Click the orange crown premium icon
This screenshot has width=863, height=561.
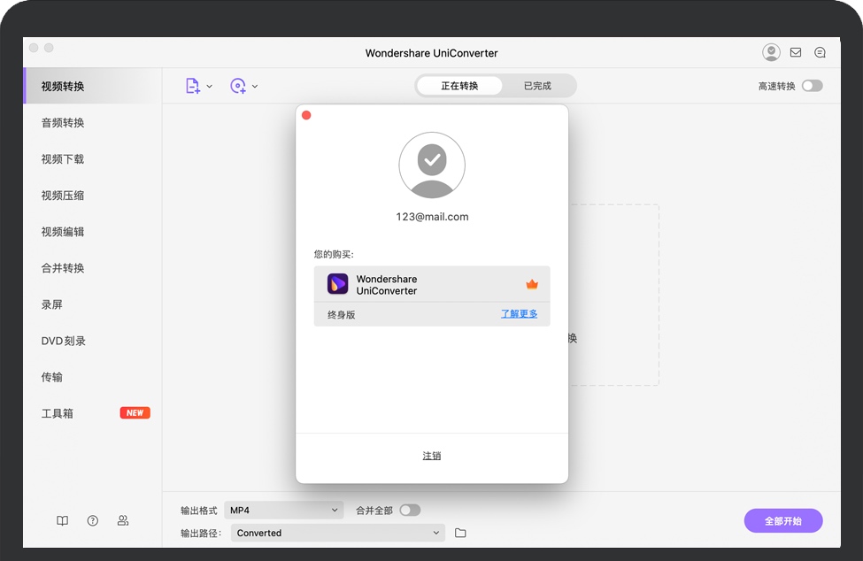pyautogui.click(x=532, y=284)
